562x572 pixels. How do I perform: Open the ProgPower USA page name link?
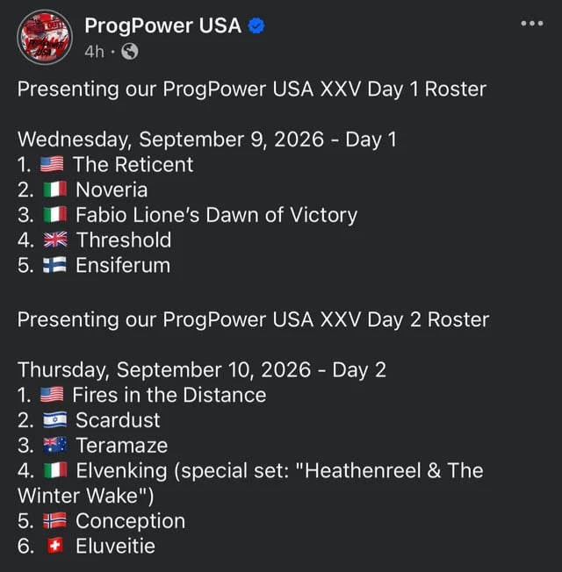coord(162,25)
